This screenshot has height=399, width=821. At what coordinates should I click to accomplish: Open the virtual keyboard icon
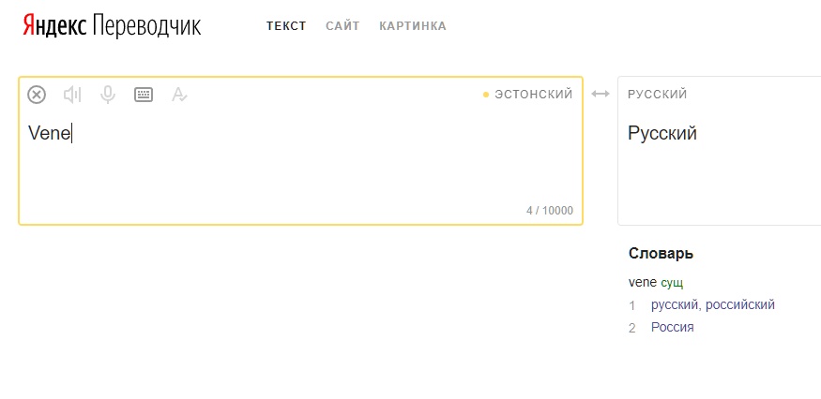pyautogui.click(x=144, y=95)
